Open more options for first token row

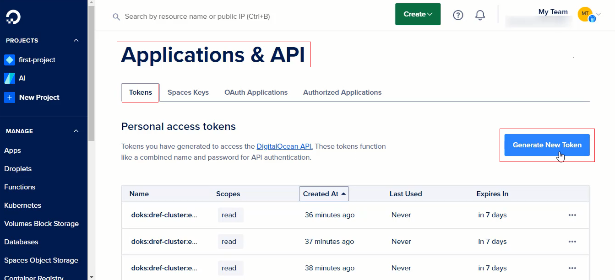[572, 215]
